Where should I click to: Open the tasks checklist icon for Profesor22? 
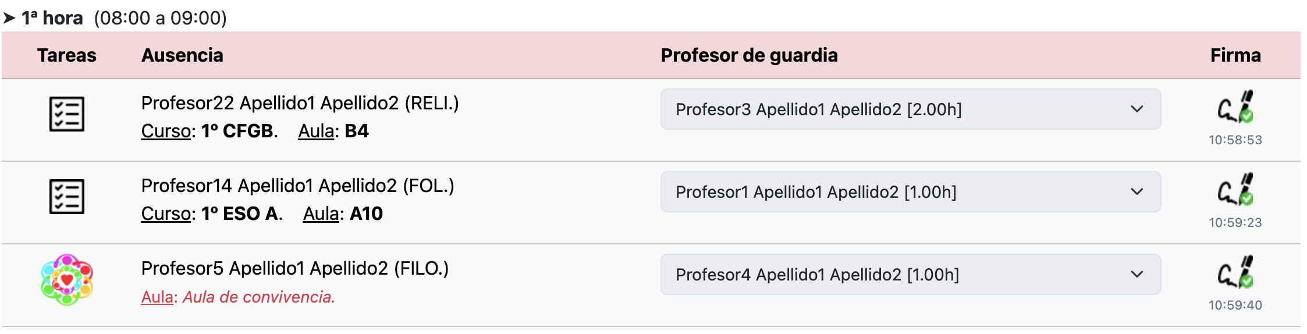(67, 114)
